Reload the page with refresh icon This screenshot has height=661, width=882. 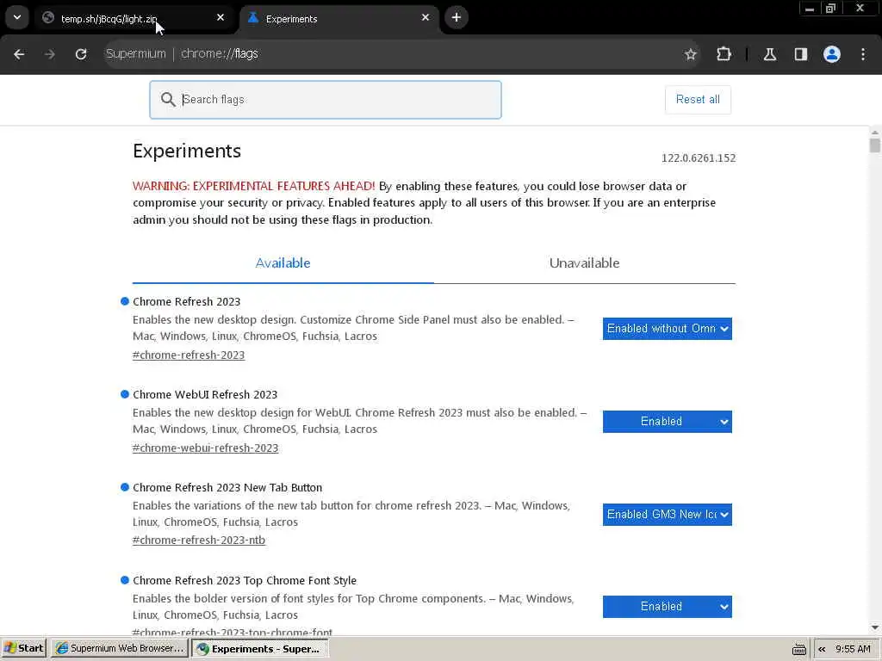81,54
